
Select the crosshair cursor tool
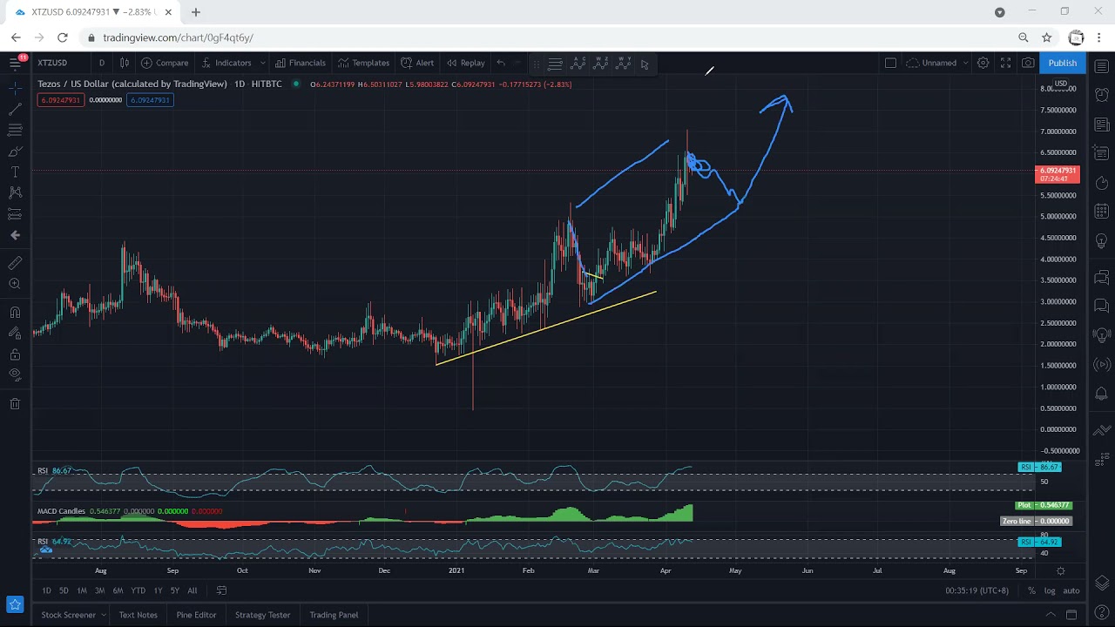click(x=15, y=89)
